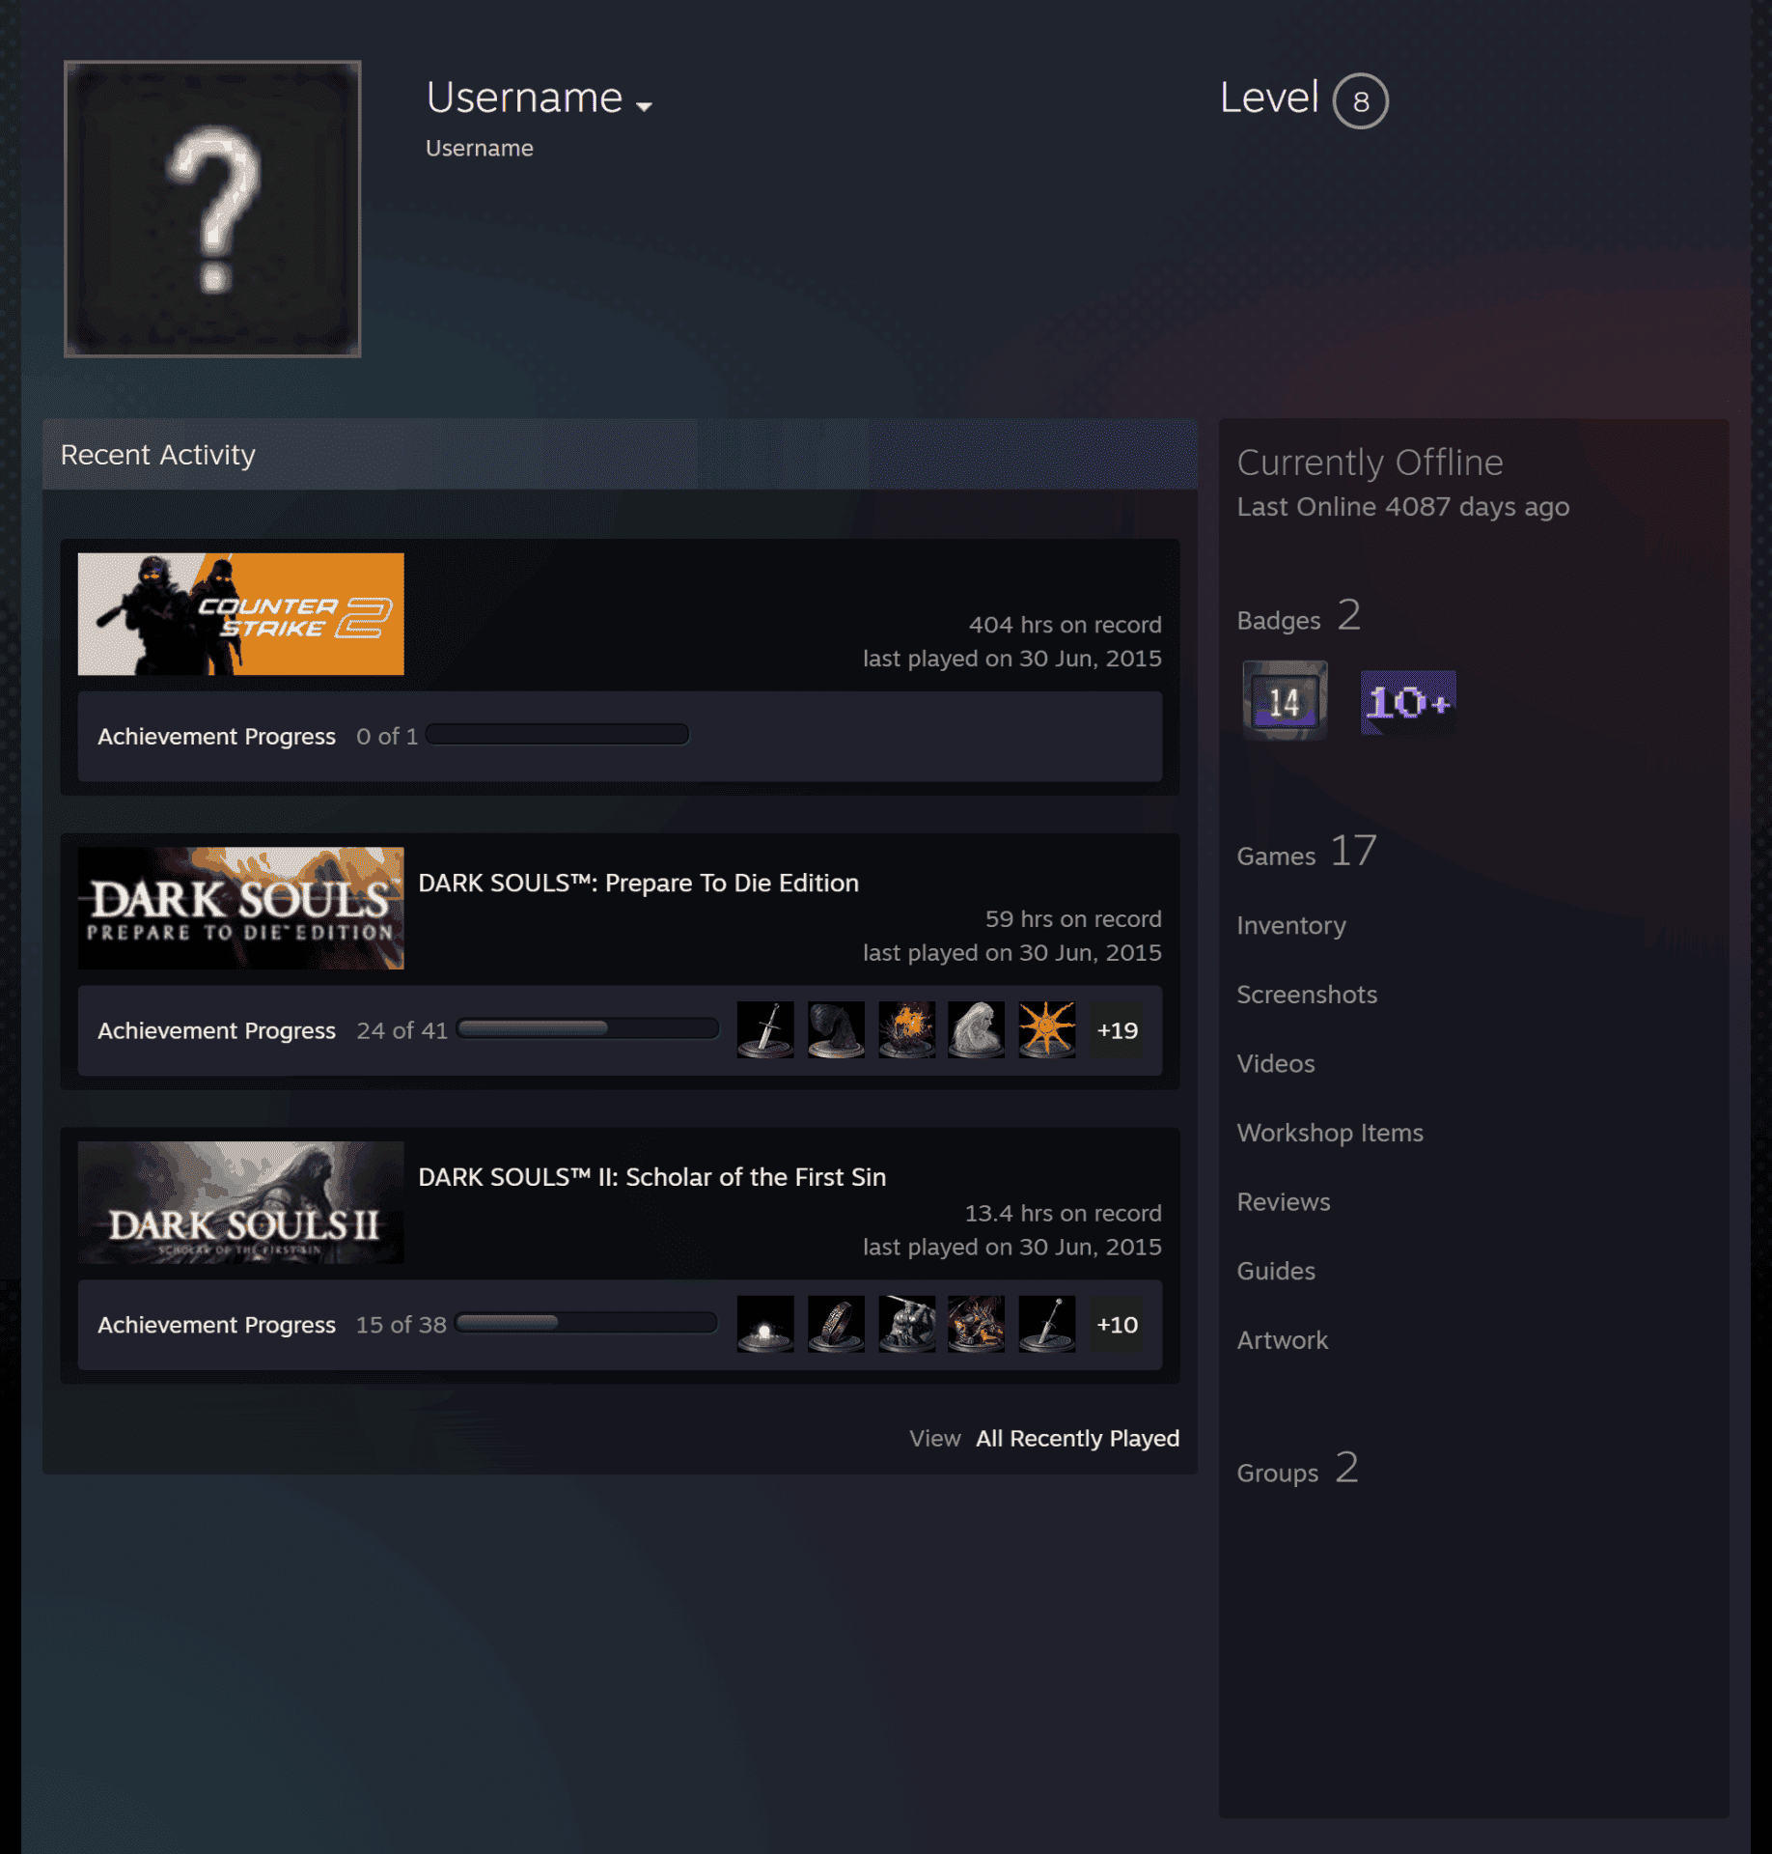
Task: Open the Games 17 link
Action: coord(1307,853)
